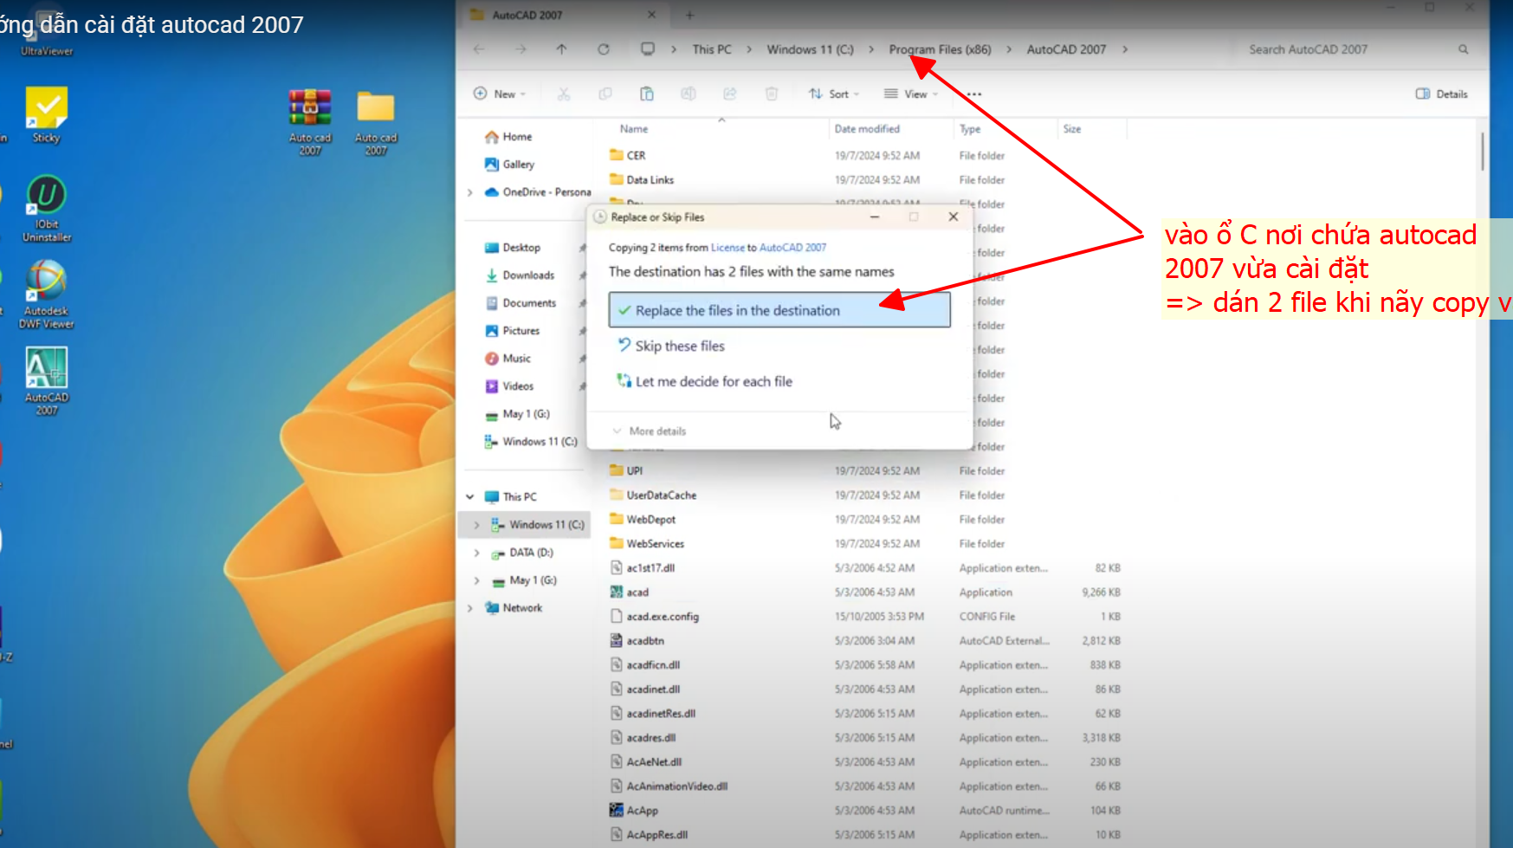Screen dimensions: 1513x848
Task: Expand DATA (D:) drive node
Action: click(x=476, y=553)
